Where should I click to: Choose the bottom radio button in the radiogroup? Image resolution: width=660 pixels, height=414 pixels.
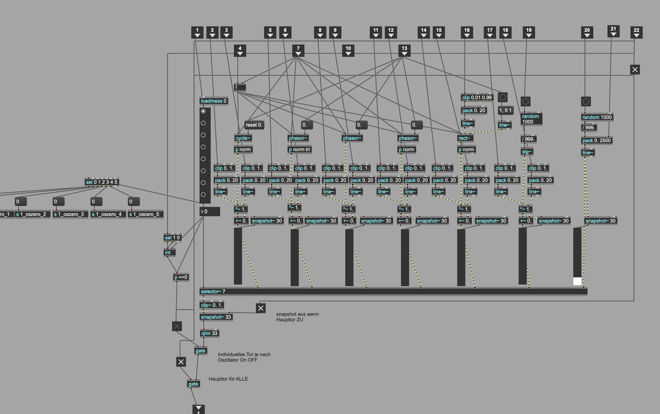(203, 194)
